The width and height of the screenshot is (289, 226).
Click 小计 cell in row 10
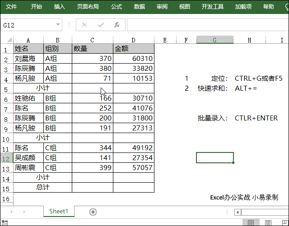pyautogui.click(x=43, y=138)
